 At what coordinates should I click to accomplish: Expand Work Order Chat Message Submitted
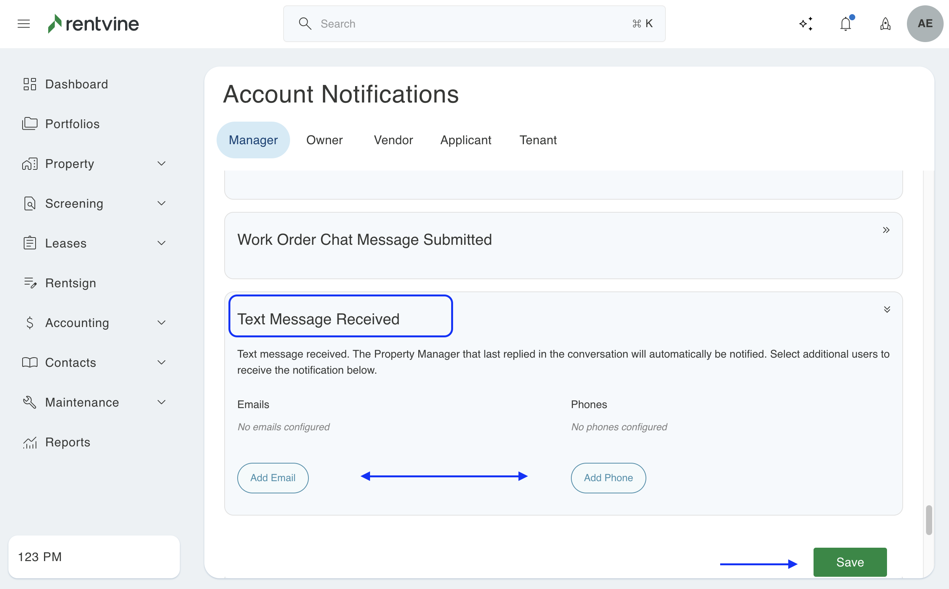pyautogui.click(x=886, y=230)
